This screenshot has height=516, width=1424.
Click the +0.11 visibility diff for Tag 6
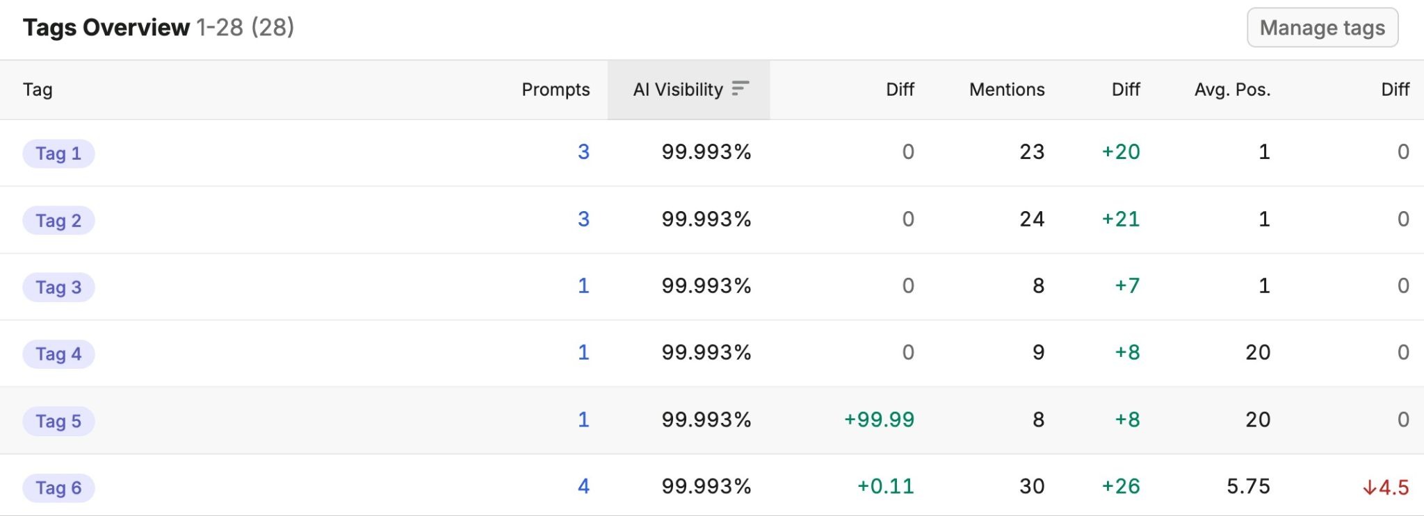[885, 487]
